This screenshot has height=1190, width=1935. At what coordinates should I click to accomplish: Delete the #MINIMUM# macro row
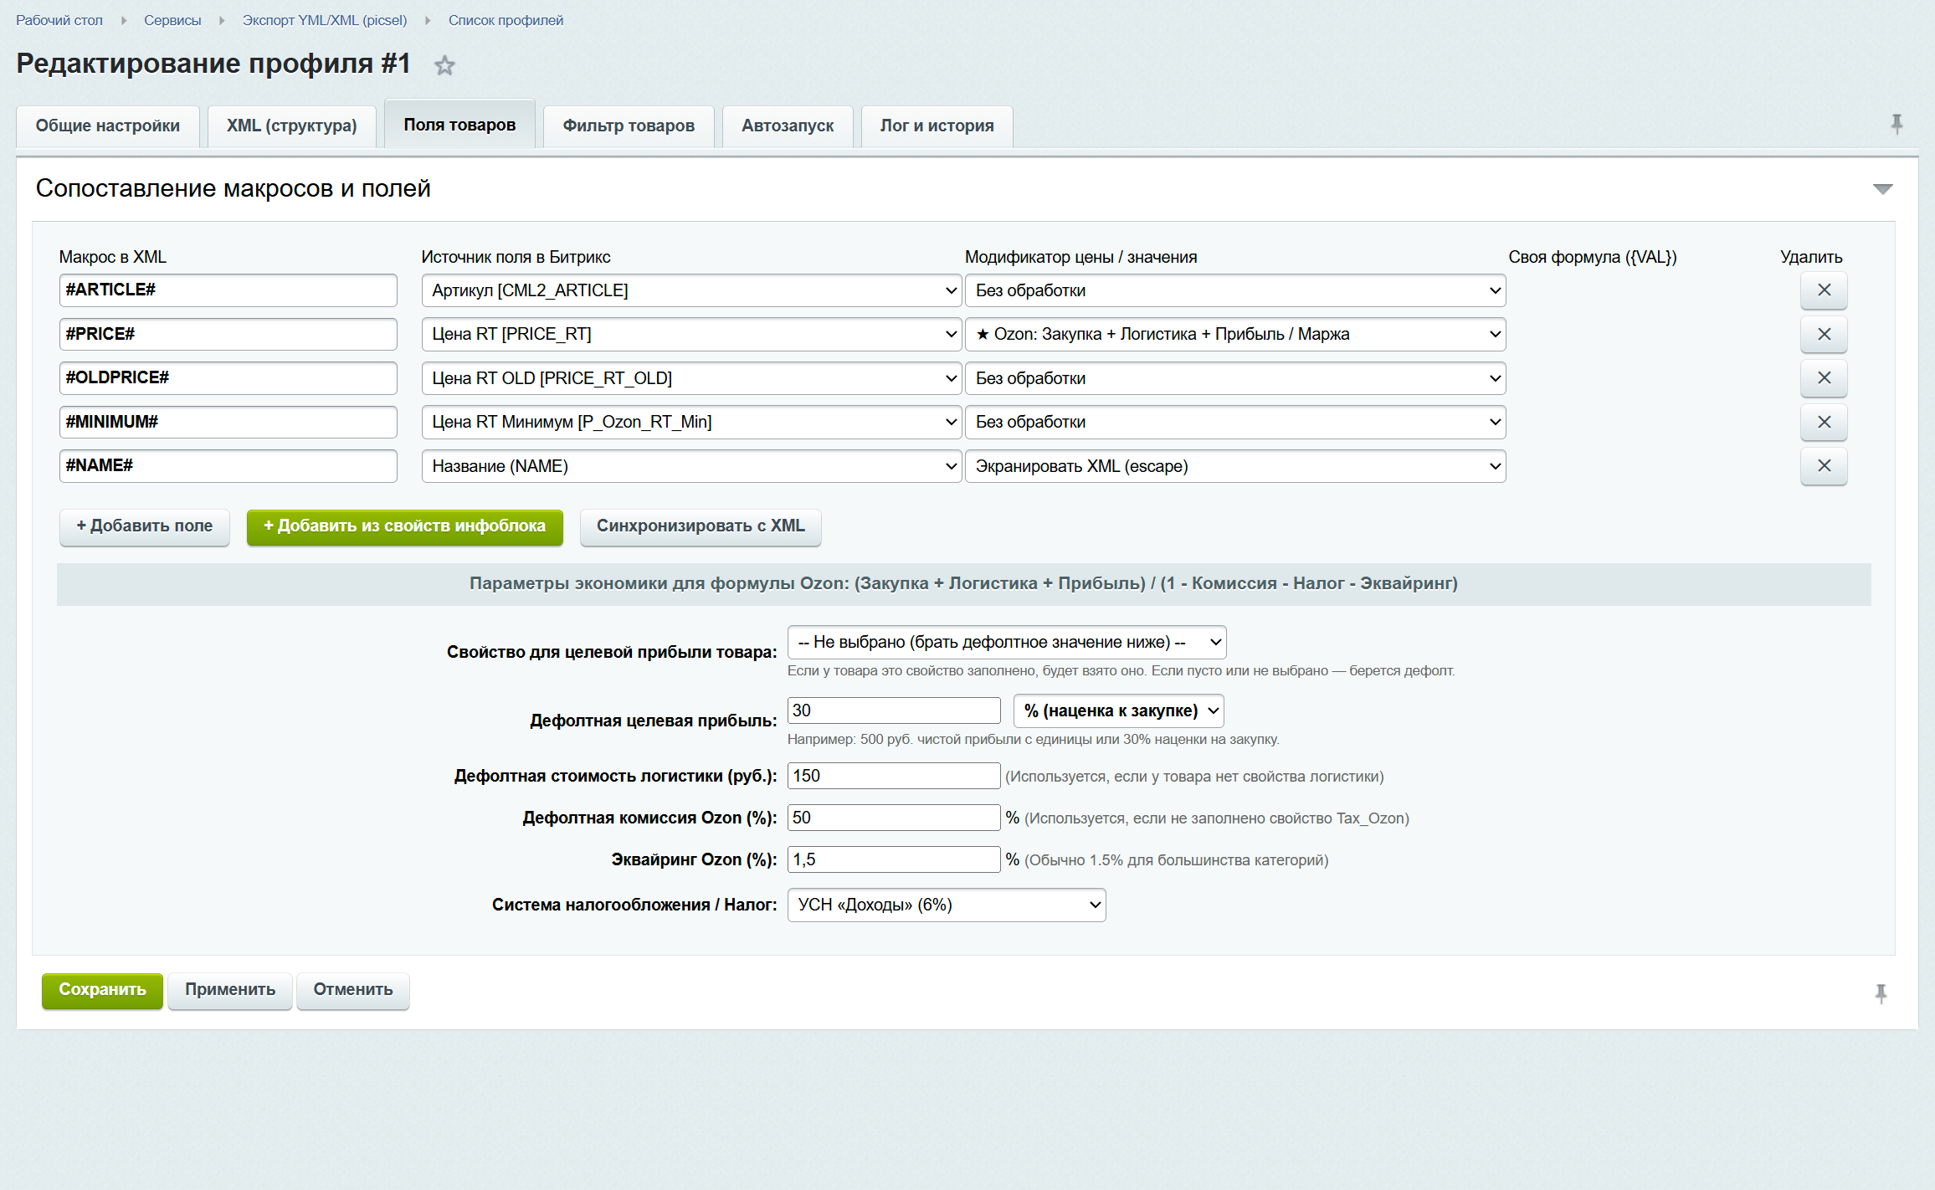click(x=1824, y=422)
